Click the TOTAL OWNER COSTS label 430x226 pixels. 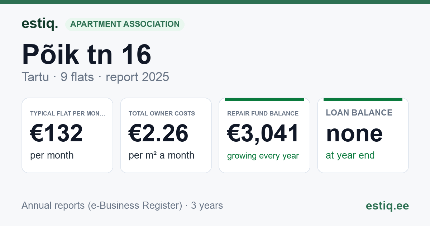162,113
